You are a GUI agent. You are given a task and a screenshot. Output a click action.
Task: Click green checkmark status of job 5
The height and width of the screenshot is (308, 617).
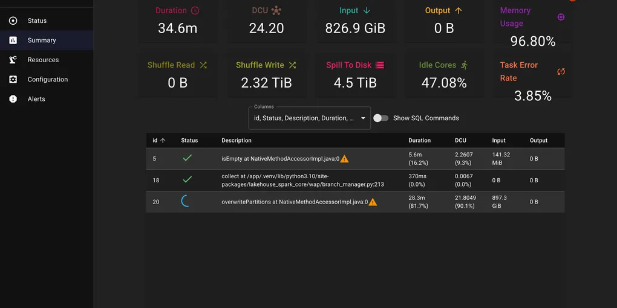coord(188,158)
